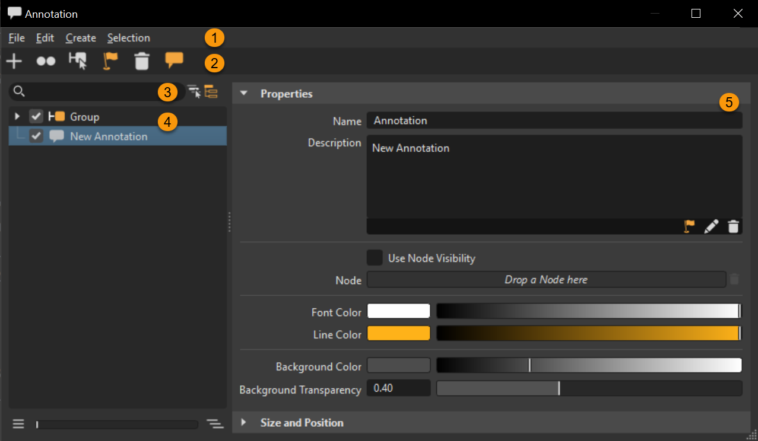Click the indented lines icon at bottom
This screenshot has width=758, height=441.
tap(215, 424)
